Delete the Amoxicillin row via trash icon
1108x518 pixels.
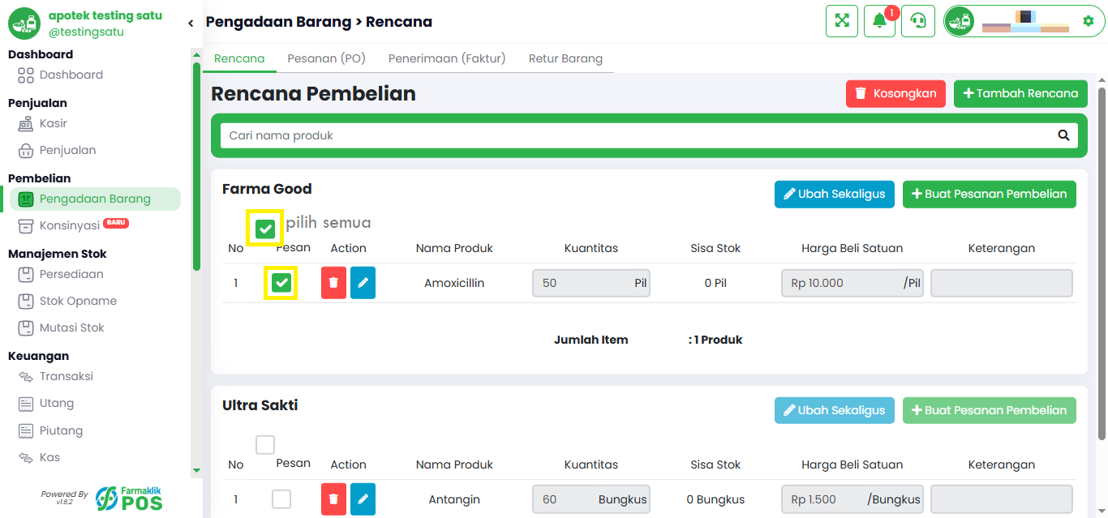(x=333, y=283)
